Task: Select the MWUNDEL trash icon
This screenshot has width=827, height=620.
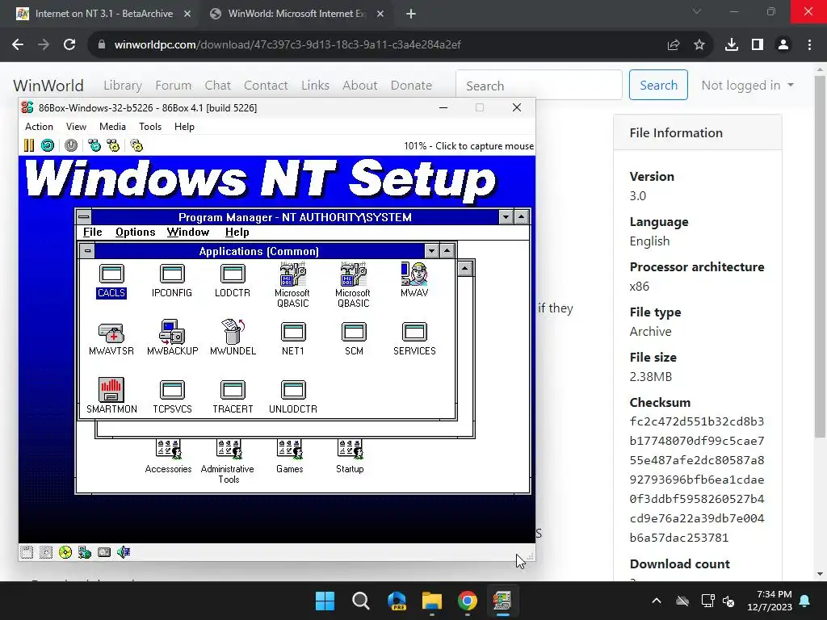Action: (x=233, y=338)
